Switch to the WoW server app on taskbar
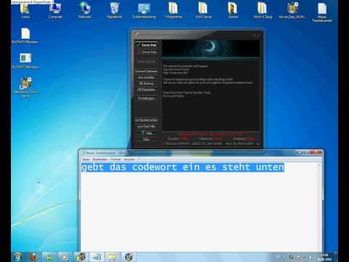This screenshot has width=349, height=262. coord(81,257)
